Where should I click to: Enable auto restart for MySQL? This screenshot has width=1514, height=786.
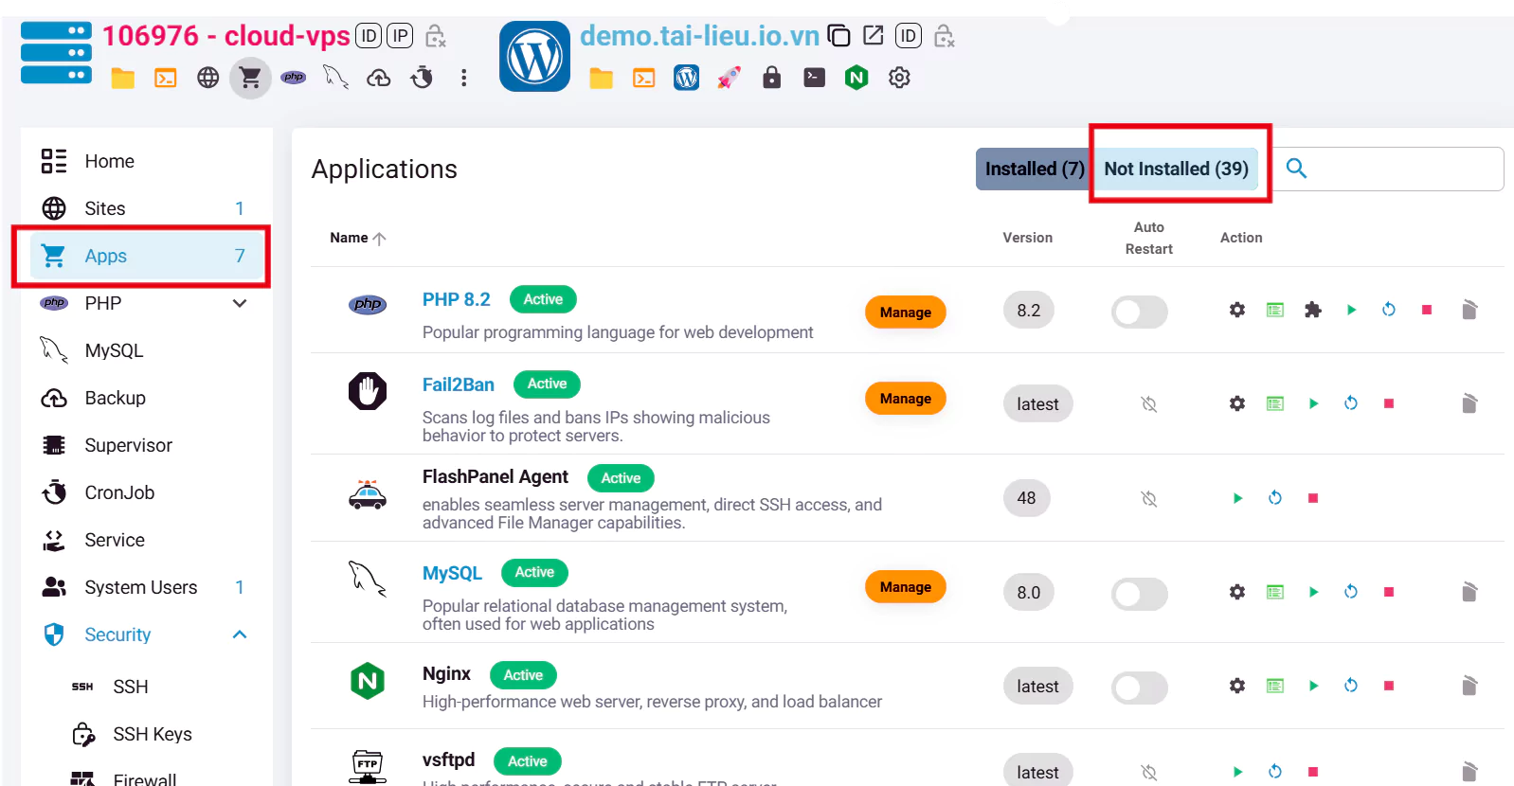[x=1139, y=594]
